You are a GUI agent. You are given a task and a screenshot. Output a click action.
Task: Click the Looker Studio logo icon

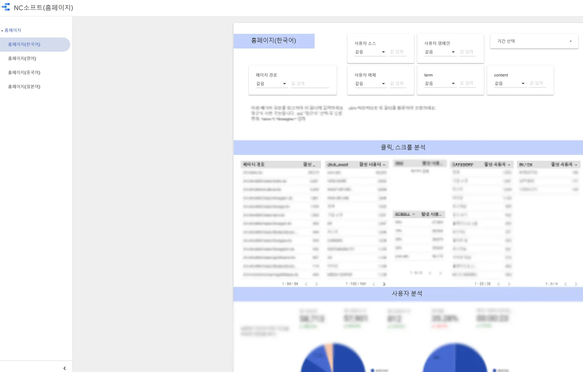6,7
